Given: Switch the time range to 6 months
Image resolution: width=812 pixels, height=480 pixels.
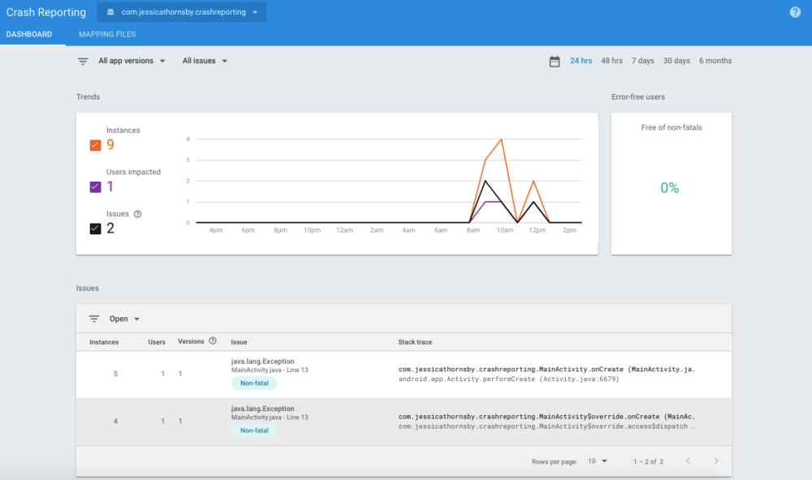Looking at the screenshot, I should (x=715, y=60).
